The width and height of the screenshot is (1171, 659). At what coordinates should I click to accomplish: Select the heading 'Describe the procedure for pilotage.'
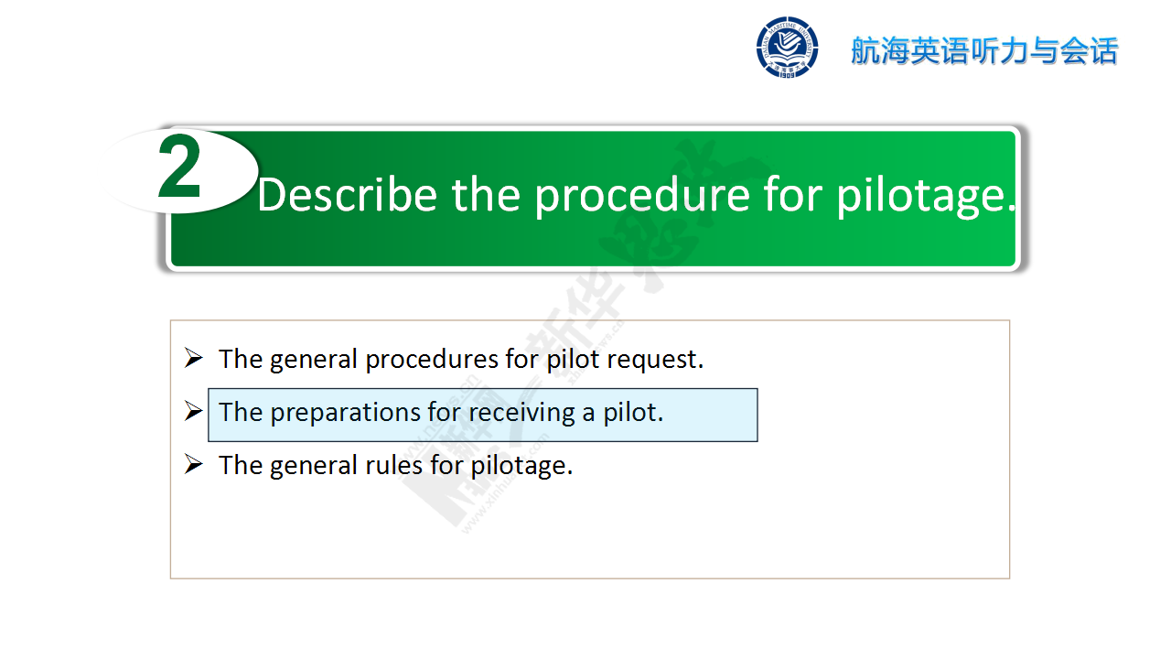(637, 195)
